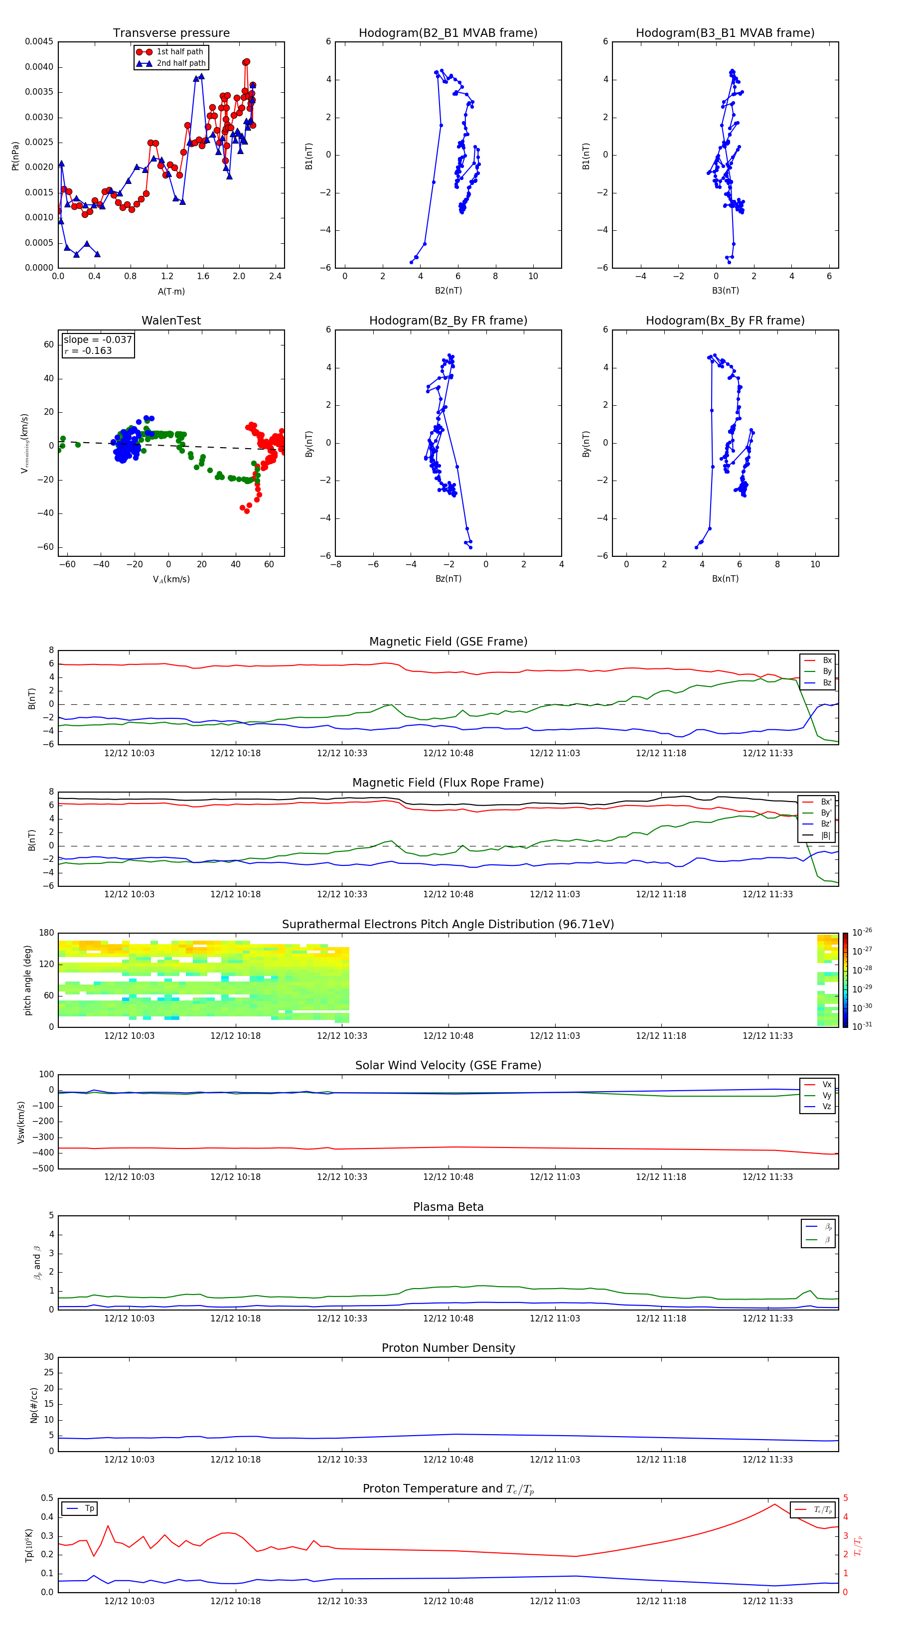Screen dimensions: 897x1645
Task: Select the Vy legend entry
Action: [x=818, y=1095]
